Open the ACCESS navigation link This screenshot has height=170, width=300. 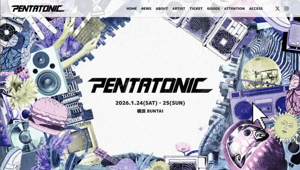click(256, 9)
